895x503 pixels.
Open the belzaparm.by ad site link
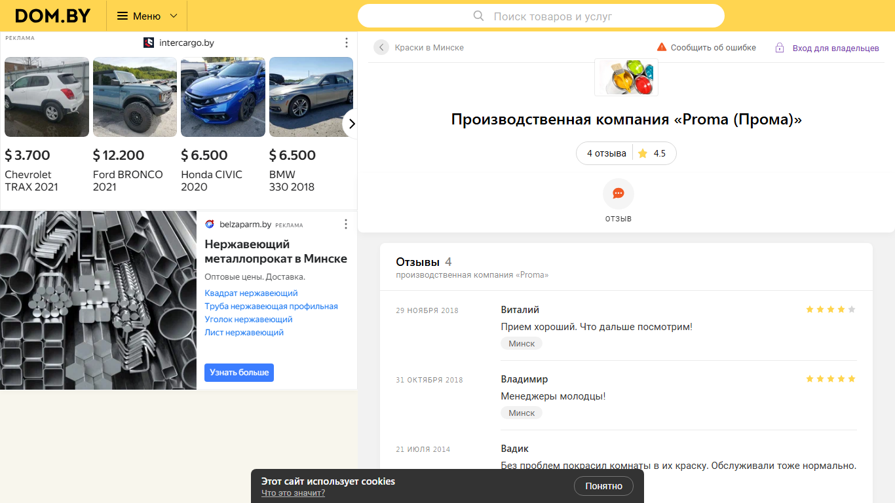(x=245, y=225)
